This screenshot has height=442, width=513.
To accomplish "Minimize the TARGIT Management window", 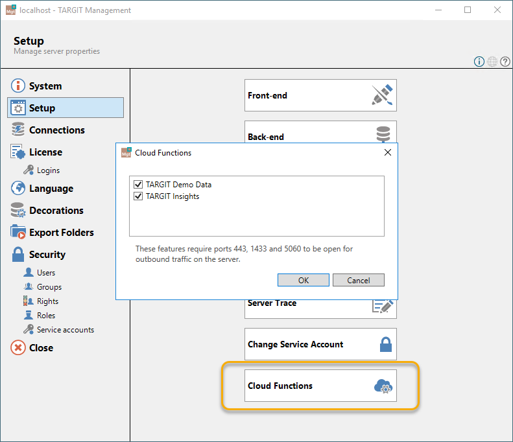I will pyautogui.click(x=438, y=10).
